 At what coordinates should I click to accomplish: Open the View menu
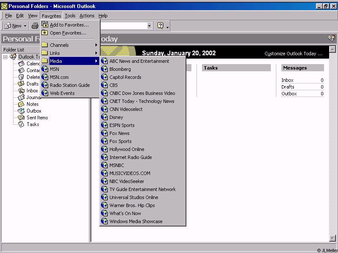[33, 16]
